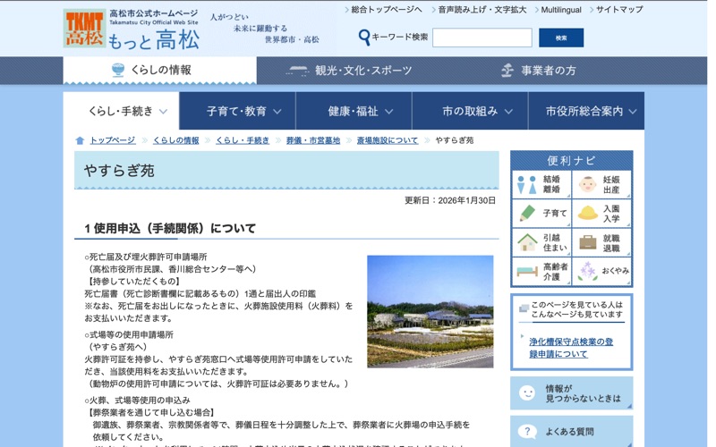Click the heading 1 使用申込（手続関係）について
The width and height of the screenshot is (716, 447).
(x=170, y=229)
